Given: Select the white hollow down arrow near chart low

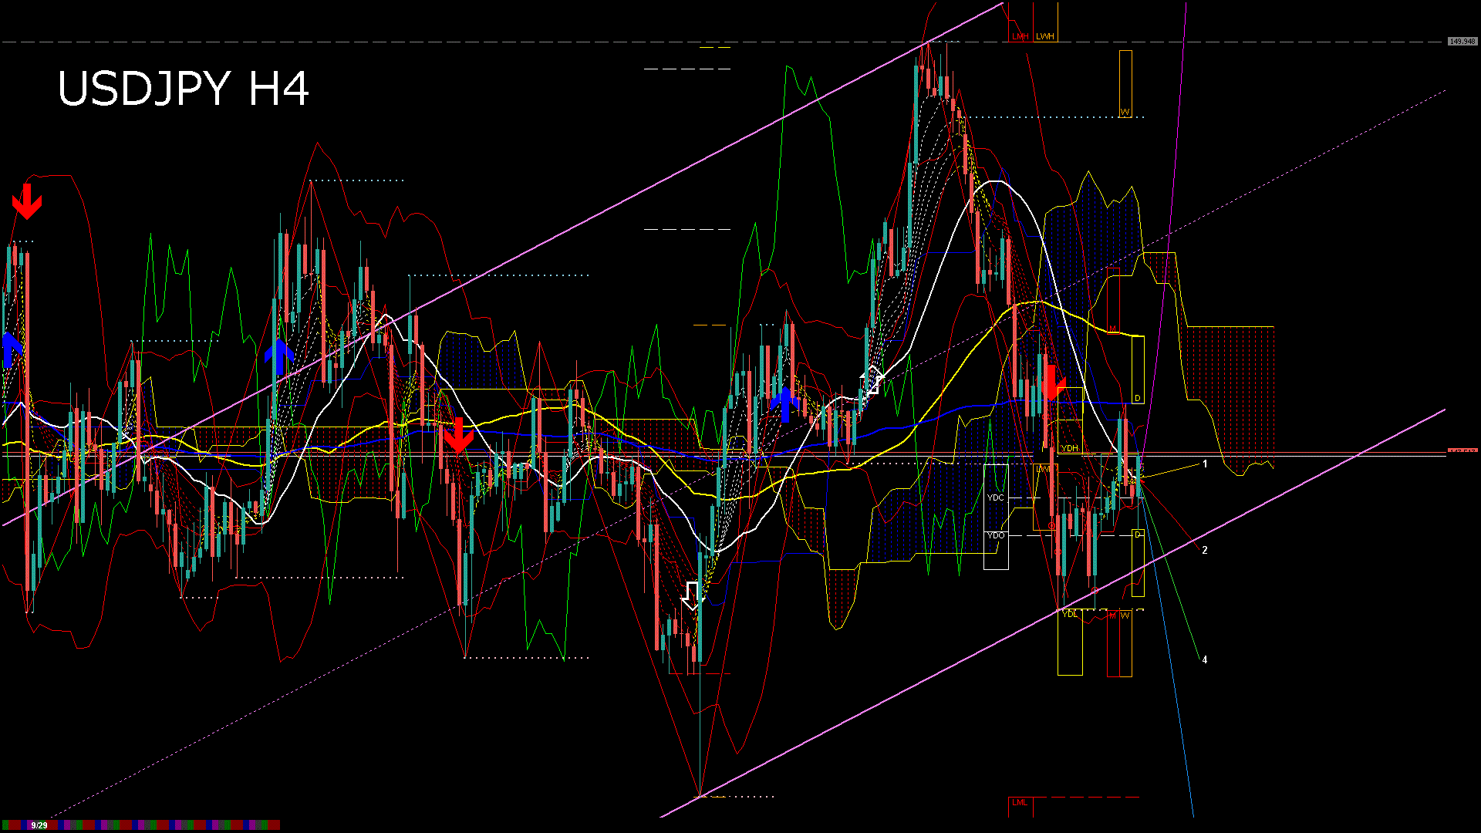Looking at the screenshot, I should [693, 595].
